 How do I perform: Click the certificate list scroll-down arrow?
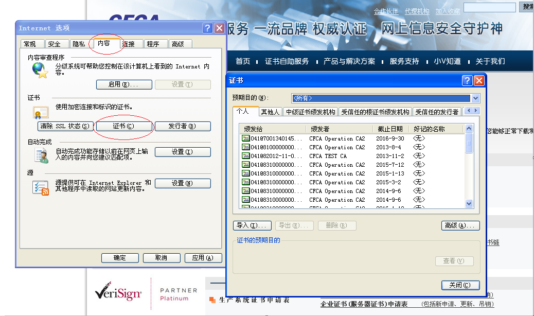tap(469, 204)
